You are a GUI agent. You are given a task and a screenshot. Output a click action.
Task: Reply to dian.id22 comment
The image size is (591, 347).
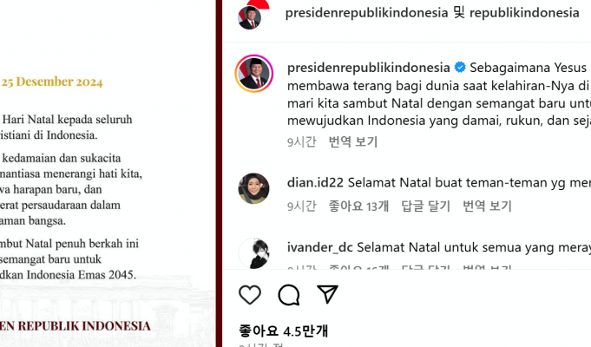[x=425, y=206]
